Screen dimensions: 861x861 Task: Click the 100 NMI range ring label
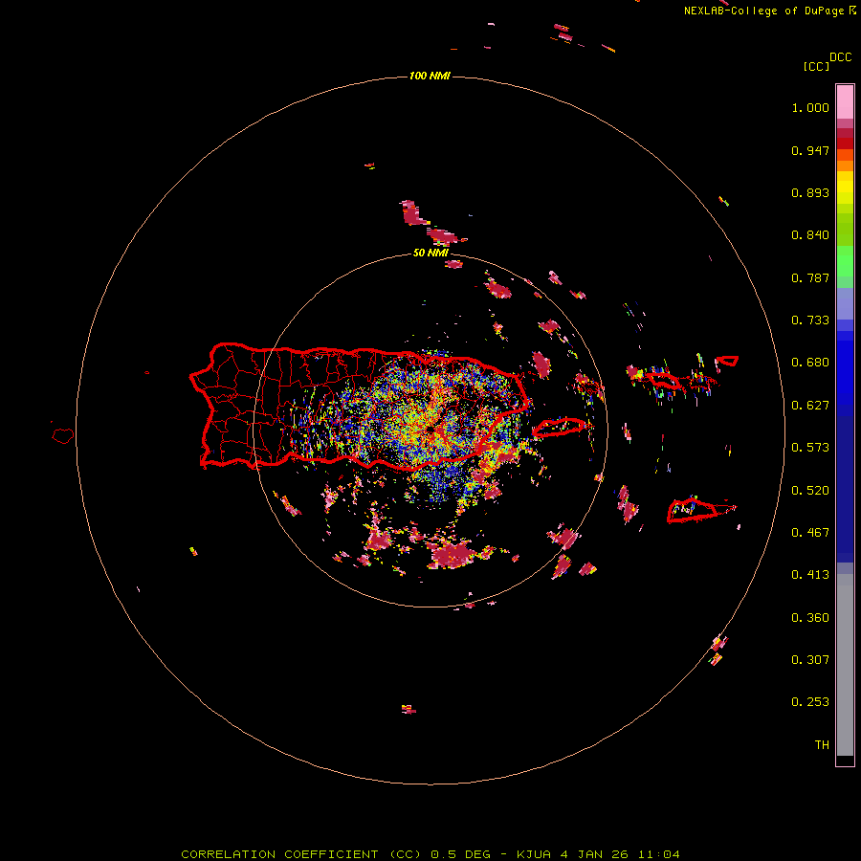[430, 76]
